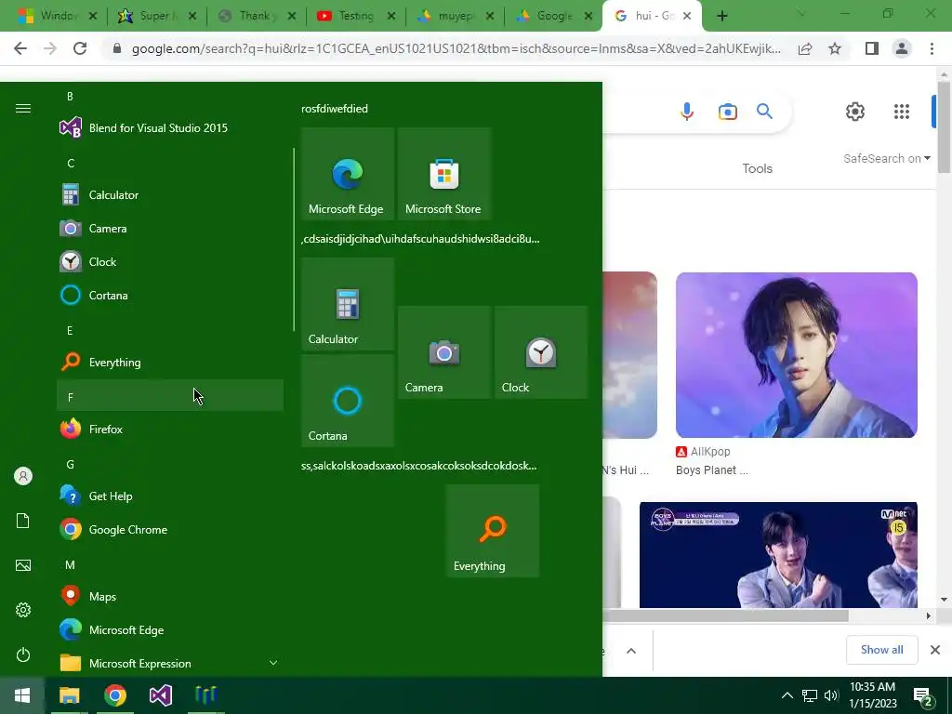The width and height of the screenshot is (952, 714).
Task: Open the Microsoft Store tile
Action: point(443,174)
